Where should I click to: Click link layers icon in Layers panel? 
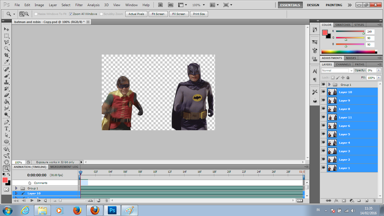point(328,200)
